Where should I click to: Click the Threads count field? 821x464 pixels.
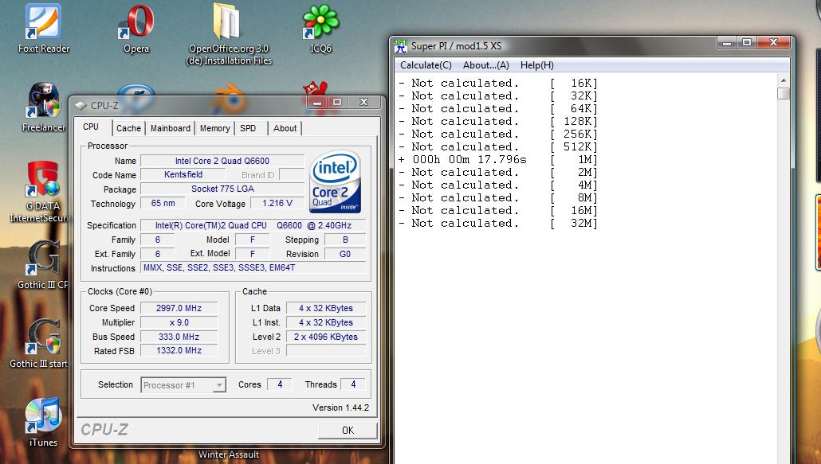[353, 384]
